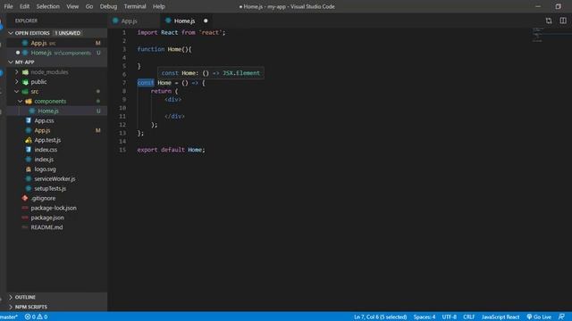This screenshot has width=572, height=321.
Task: Open the File menu
Action: tap(8, 6)
